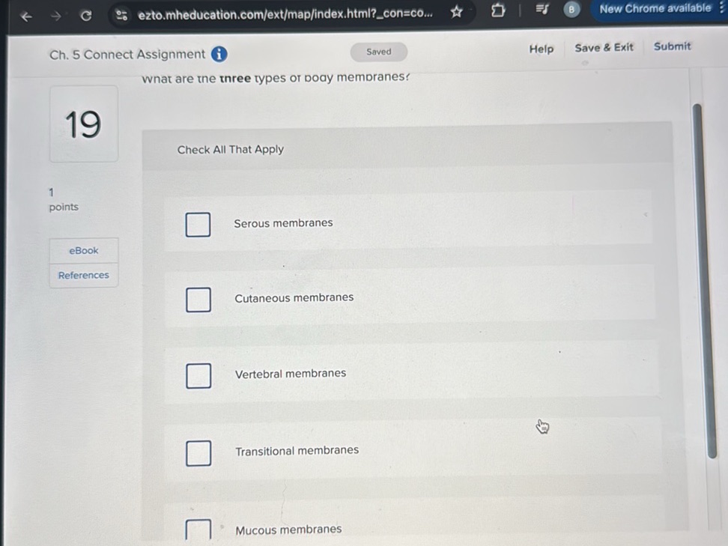Open the eBook link
This screenshot has height=546, width=728.
tap(83, 250)
